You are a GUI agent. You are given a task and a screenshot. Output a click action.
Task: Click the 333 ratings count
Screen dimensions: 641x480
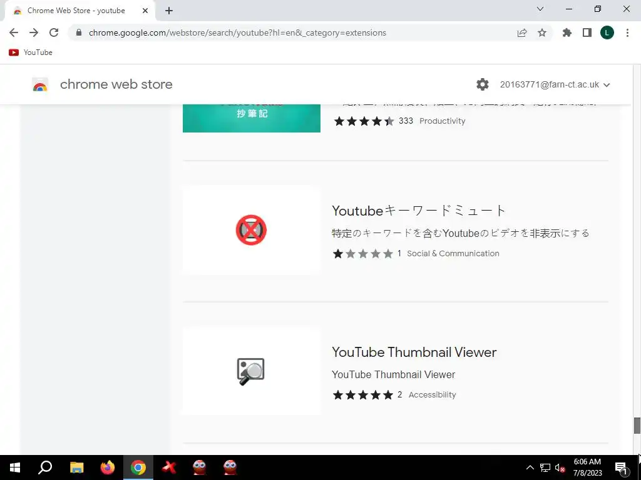406,121
